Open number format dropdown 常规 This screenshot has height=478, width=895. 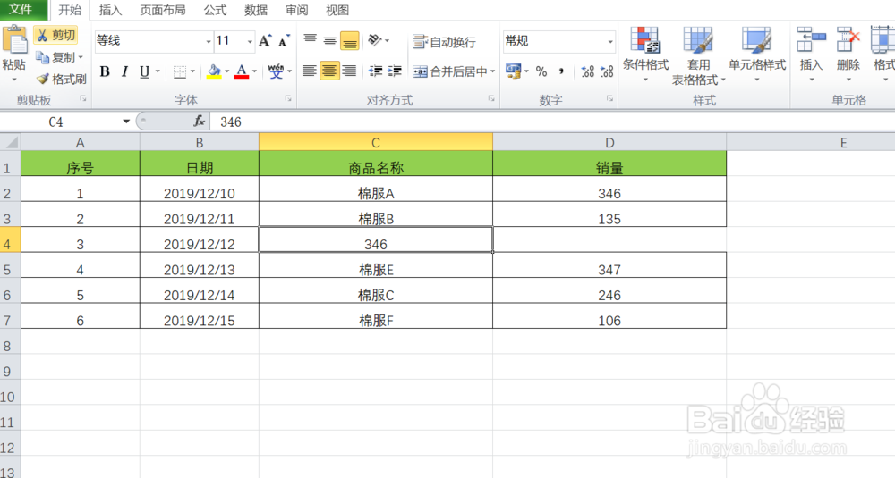point(610,41)
